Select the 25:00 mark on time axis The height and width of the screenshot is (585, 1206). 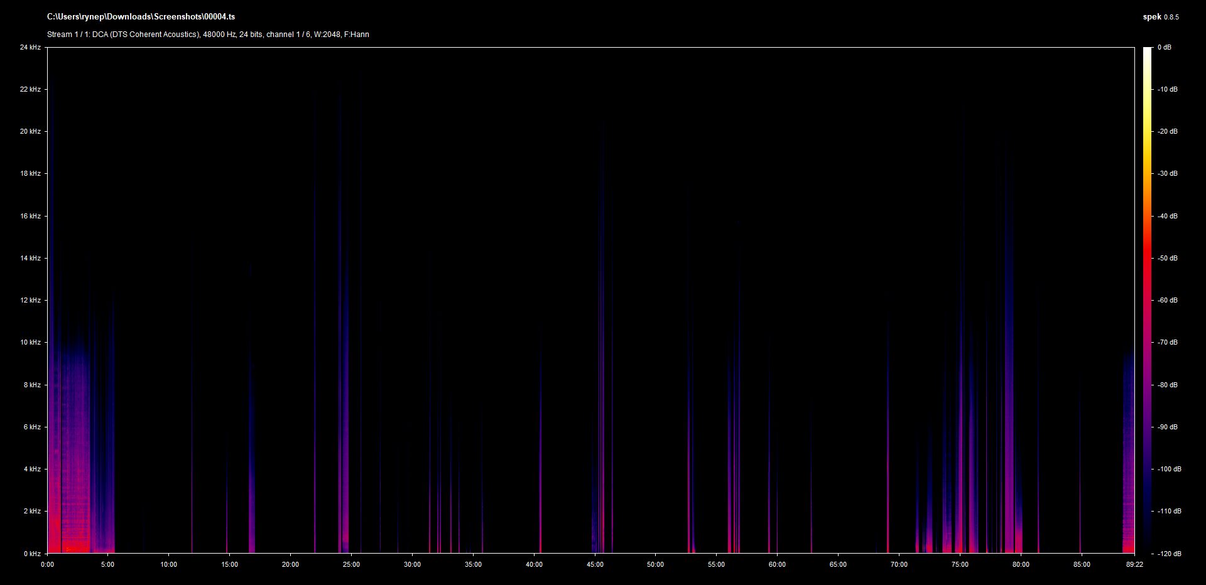coord(351,564)
